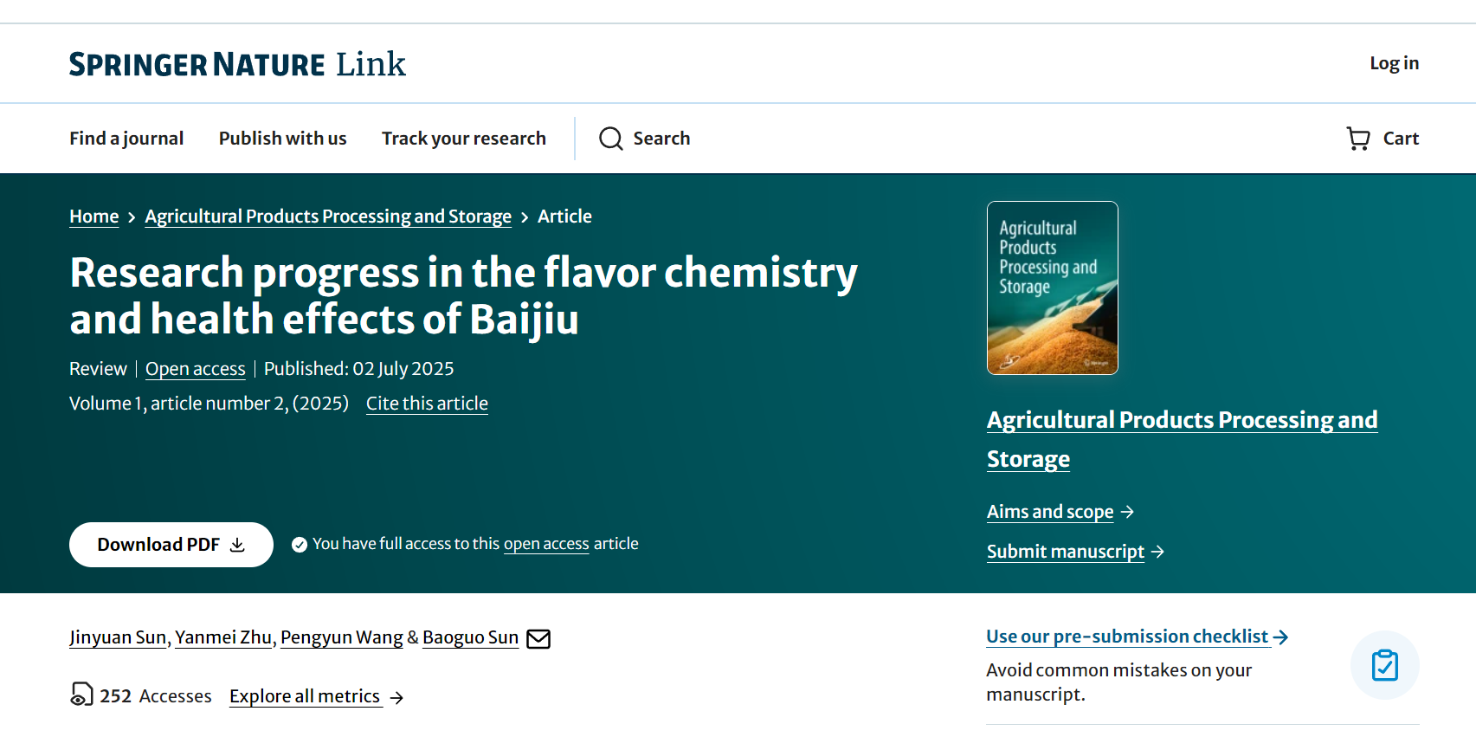Go to Home breadcrumb link
Screen dimensions: 1476x737
(x=93, y=217)
